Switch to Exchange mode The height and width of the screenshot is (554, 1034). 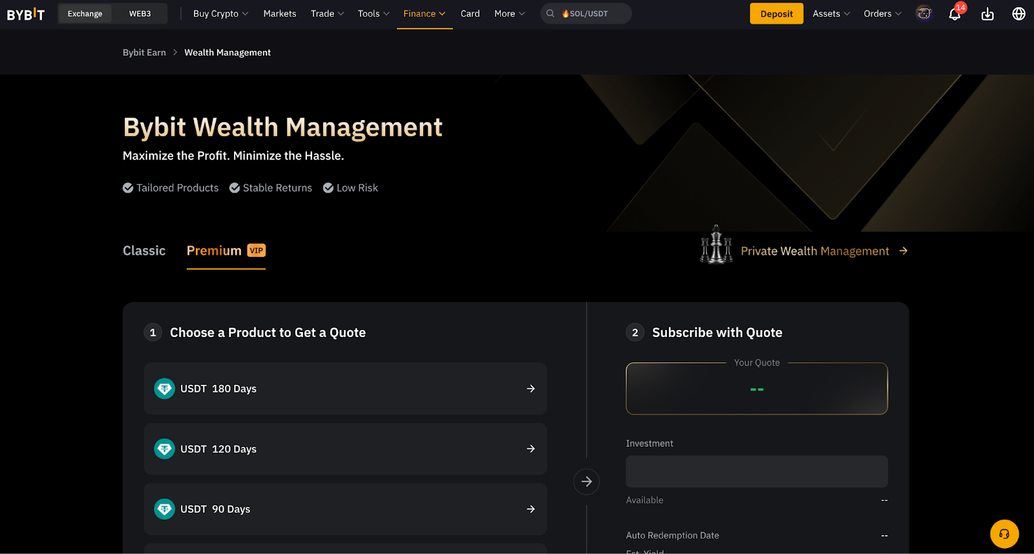(x=85, y=14)
